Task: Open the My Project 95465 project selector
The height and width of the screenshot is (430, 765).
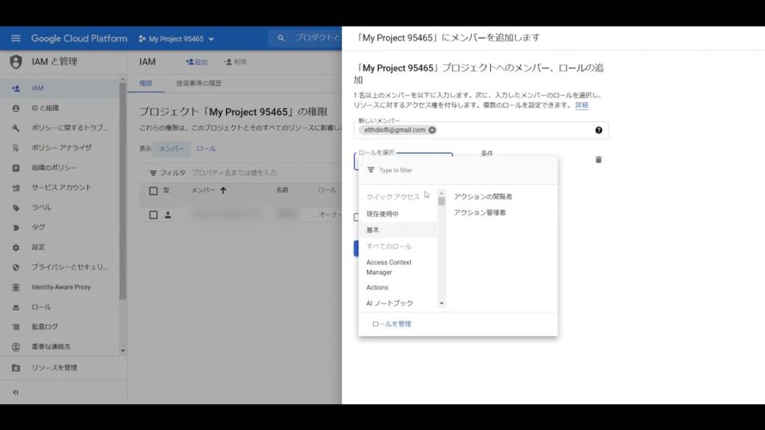Action: point(176,39)
